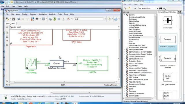Screen dimensions: 185x104
Task: Open the Build Model dropdown arrow
Action: (x=119, y=19)
